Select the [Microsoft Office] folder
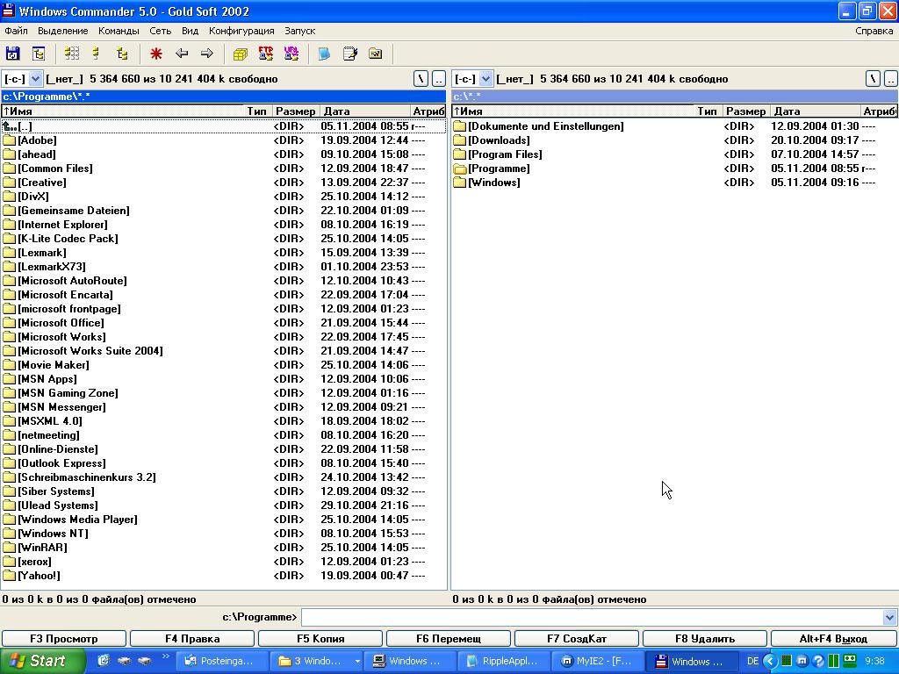The height and width of the screenshot is (674, 899). 224,323
